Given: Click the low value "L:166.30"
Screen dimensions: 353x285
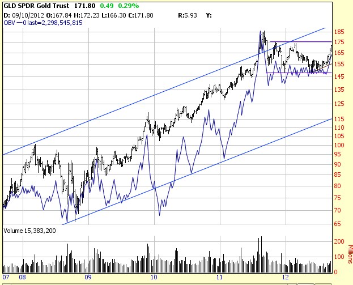Looking at the screenshot, I should click(x=113, y=15).
